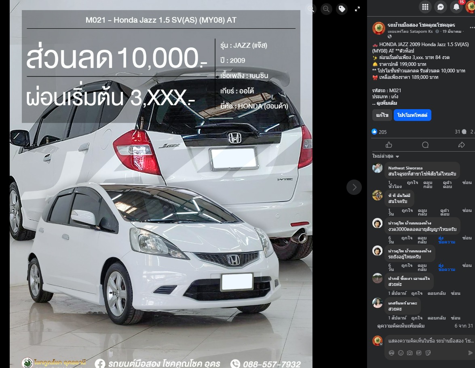The height and width of the screenshot is (368, 475).
Task: Like Nathwat Siworasa's comment
Action: [412, 182]
